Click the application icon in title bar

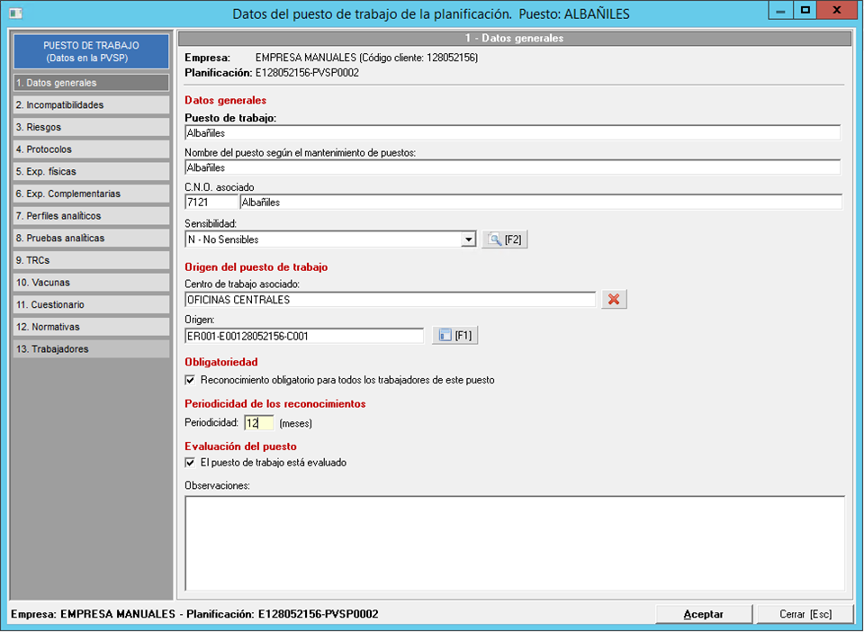tap(15, 14)
